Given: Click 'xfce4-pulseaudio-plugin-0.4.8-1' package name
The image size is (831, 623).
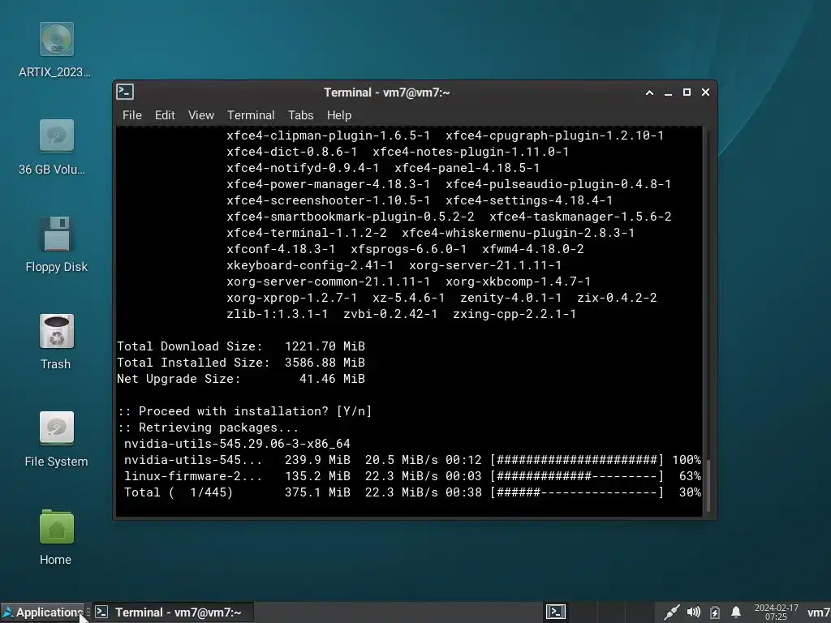Looking at the screenshot, I should click(558, 184).
